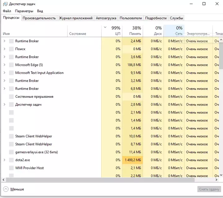
Task: Click the vertical scrollbar down arrow
Action: [x=221, y=175]
